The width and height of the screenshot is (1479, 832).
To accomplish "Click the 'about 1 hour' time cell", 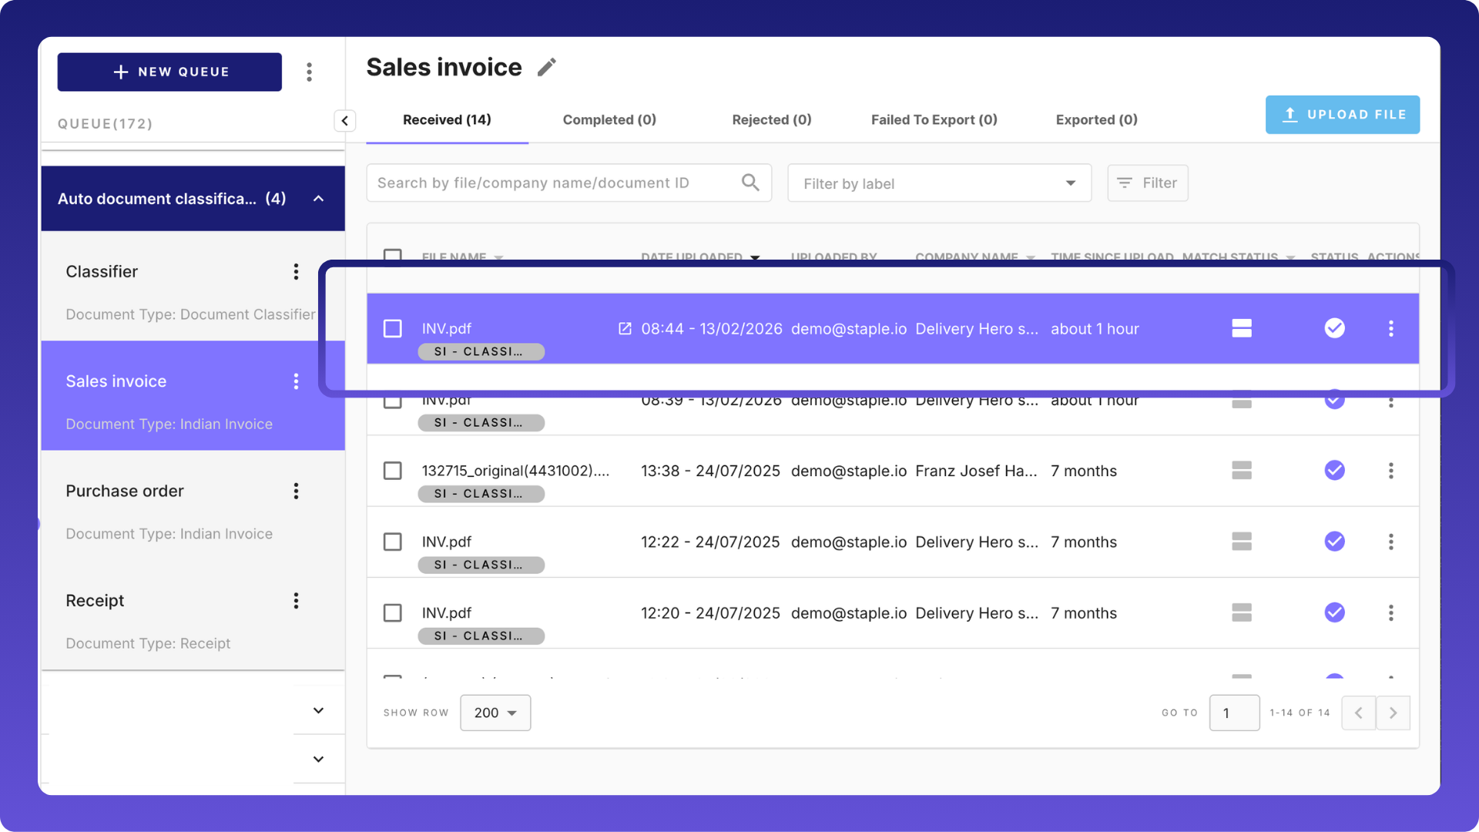I will click(x=1095, y=329).
